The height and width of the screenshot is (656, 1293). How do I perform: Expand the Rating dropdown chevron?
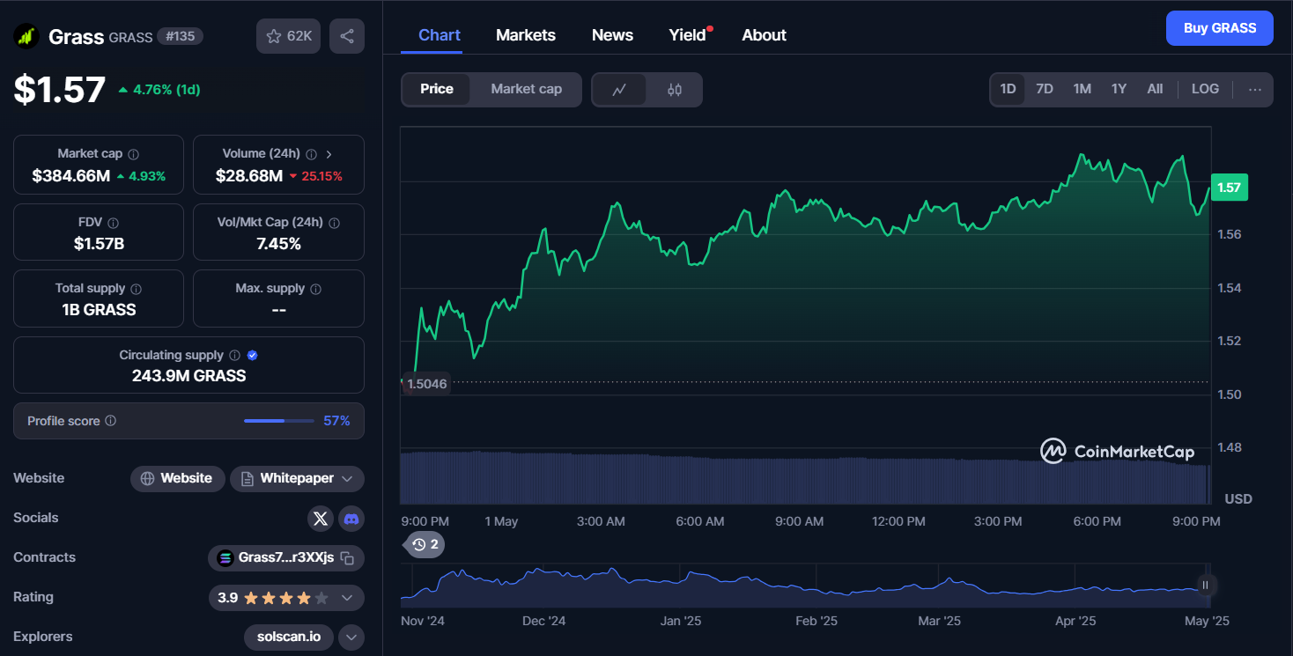(347, 598)
